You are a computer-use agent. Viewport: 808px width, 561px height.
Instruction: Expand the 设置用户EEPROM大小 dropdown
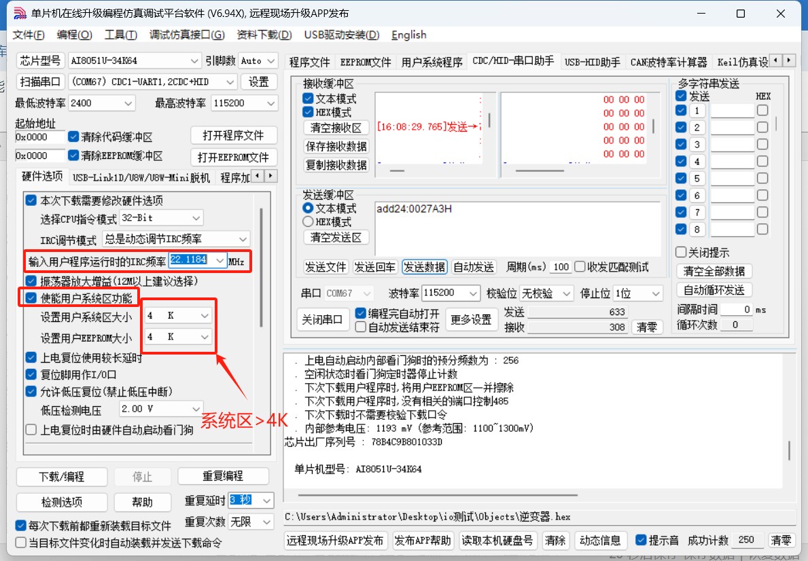pyautogui.click(x=205, y=337)
